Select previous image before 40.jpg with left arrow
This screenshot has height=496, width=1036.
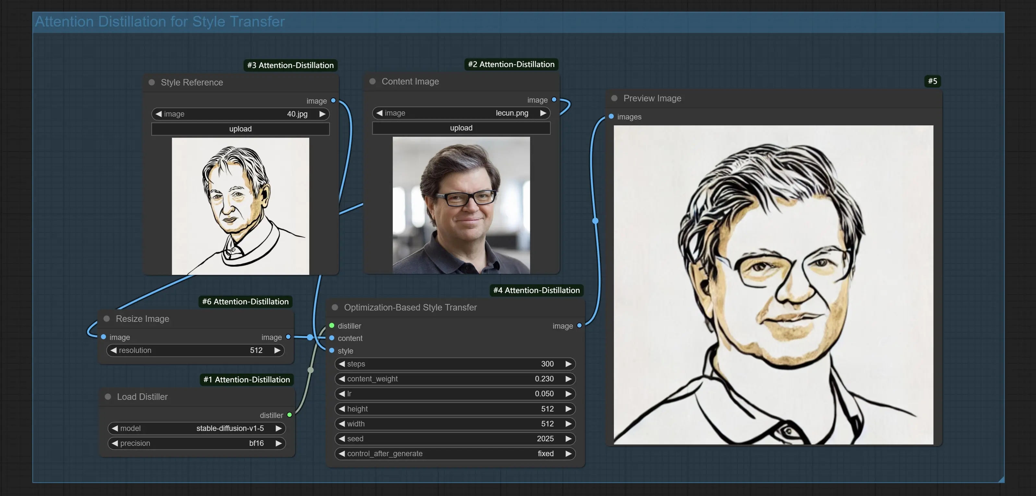click(159, 114)
